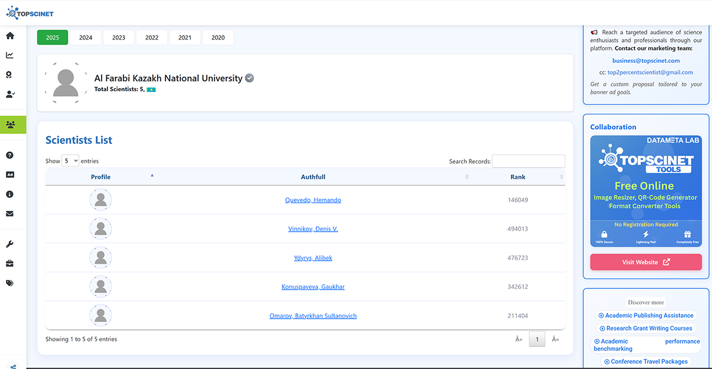This screenshot has width=712, height=369.
Task: Click the Search Records input field
Action: coord(528,161)
